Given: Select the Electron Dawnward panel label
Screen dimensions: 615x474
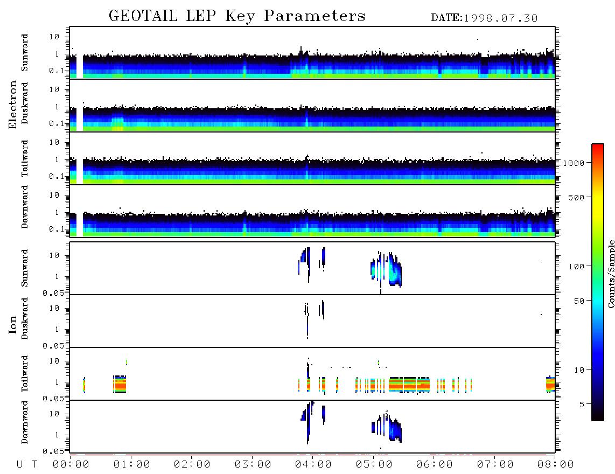Looking at the screenshot, I should [x=25, y=207].
